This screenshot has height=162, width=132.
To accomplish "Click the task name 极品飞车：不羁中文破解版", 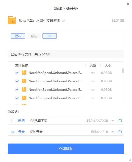I will coord(40,21).
